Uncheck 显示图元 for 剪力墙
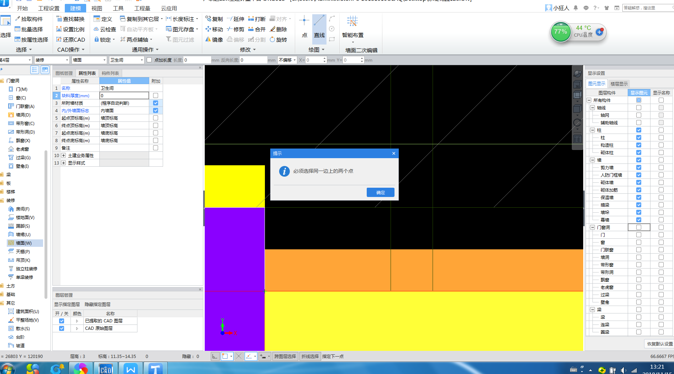Image resolution: width=674 pixels, height=374 pixels. (x=639, y=167)
